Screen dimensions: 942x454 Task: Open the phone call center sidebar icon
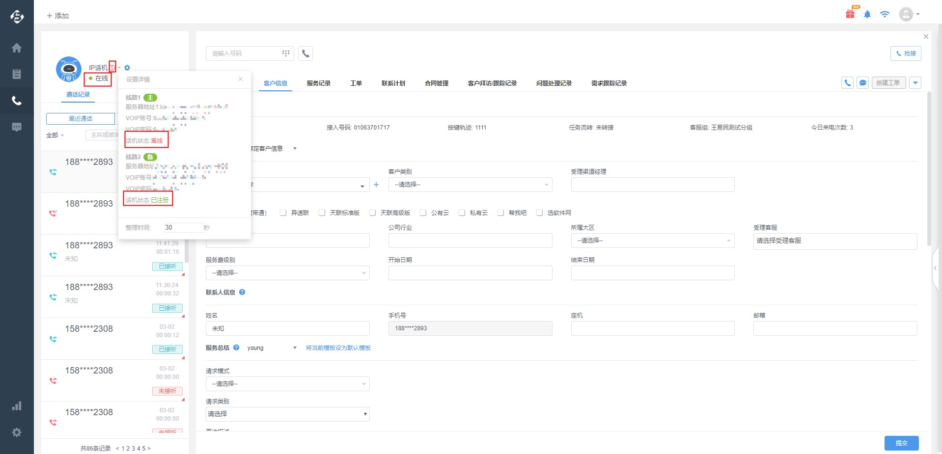pos(17,101)
